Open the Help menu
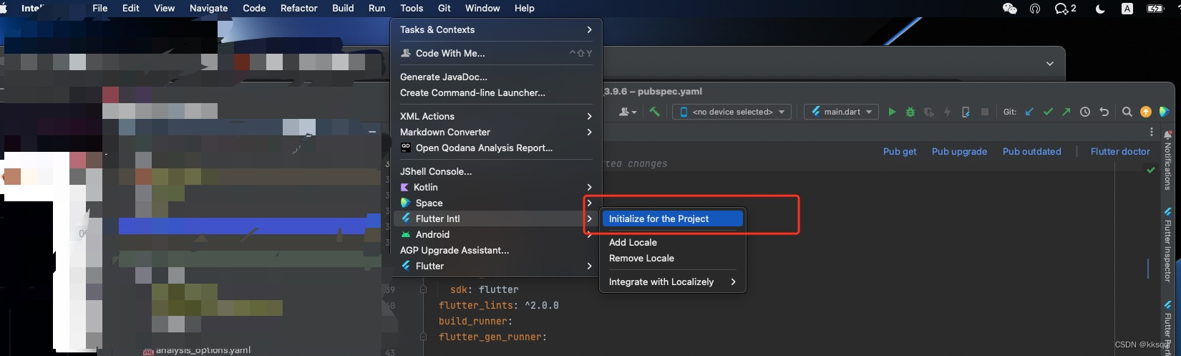Viewport: 1181px width, 356px height. 524,8
